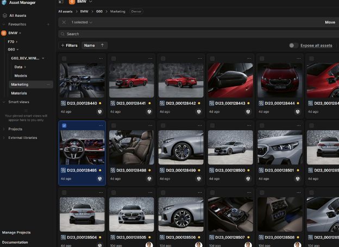Collapse the G60_BEV_MINI... folder
Screen dimensions: 339x247
point(43,58)
